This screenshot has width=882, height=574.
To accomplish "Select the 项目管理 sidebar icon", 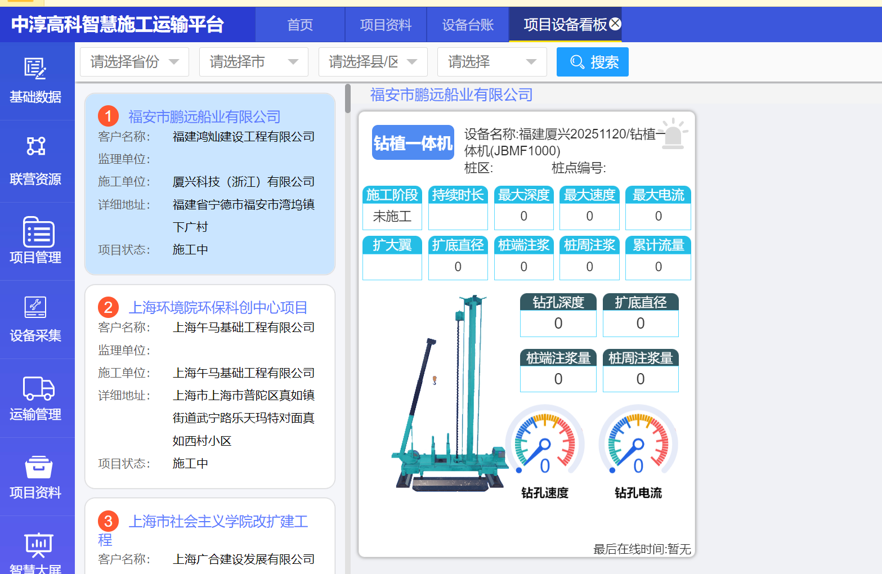I will (38, 232).
